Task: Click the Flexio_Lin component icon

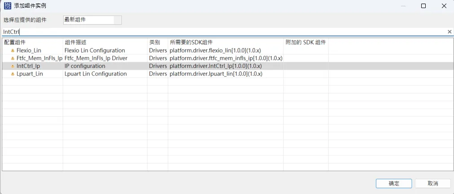Action: point(13,51)
